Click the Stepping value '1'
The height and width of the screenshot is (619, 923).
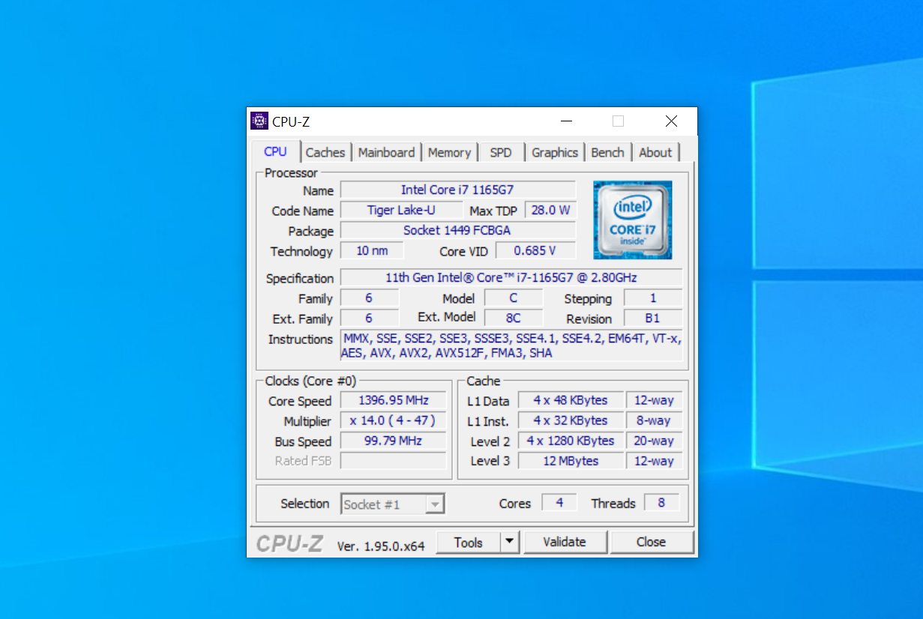pyautogui.click(x=653, y=298)
